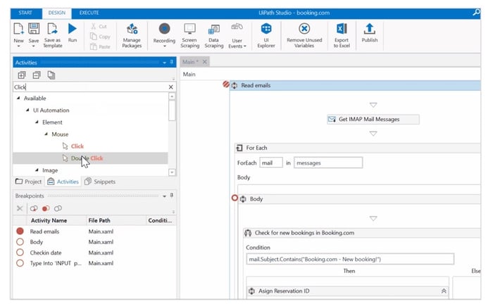The width and height of the screenshot is (493, 308).
Task: Edit ForEach mail variable field
Action: point(271,163)
